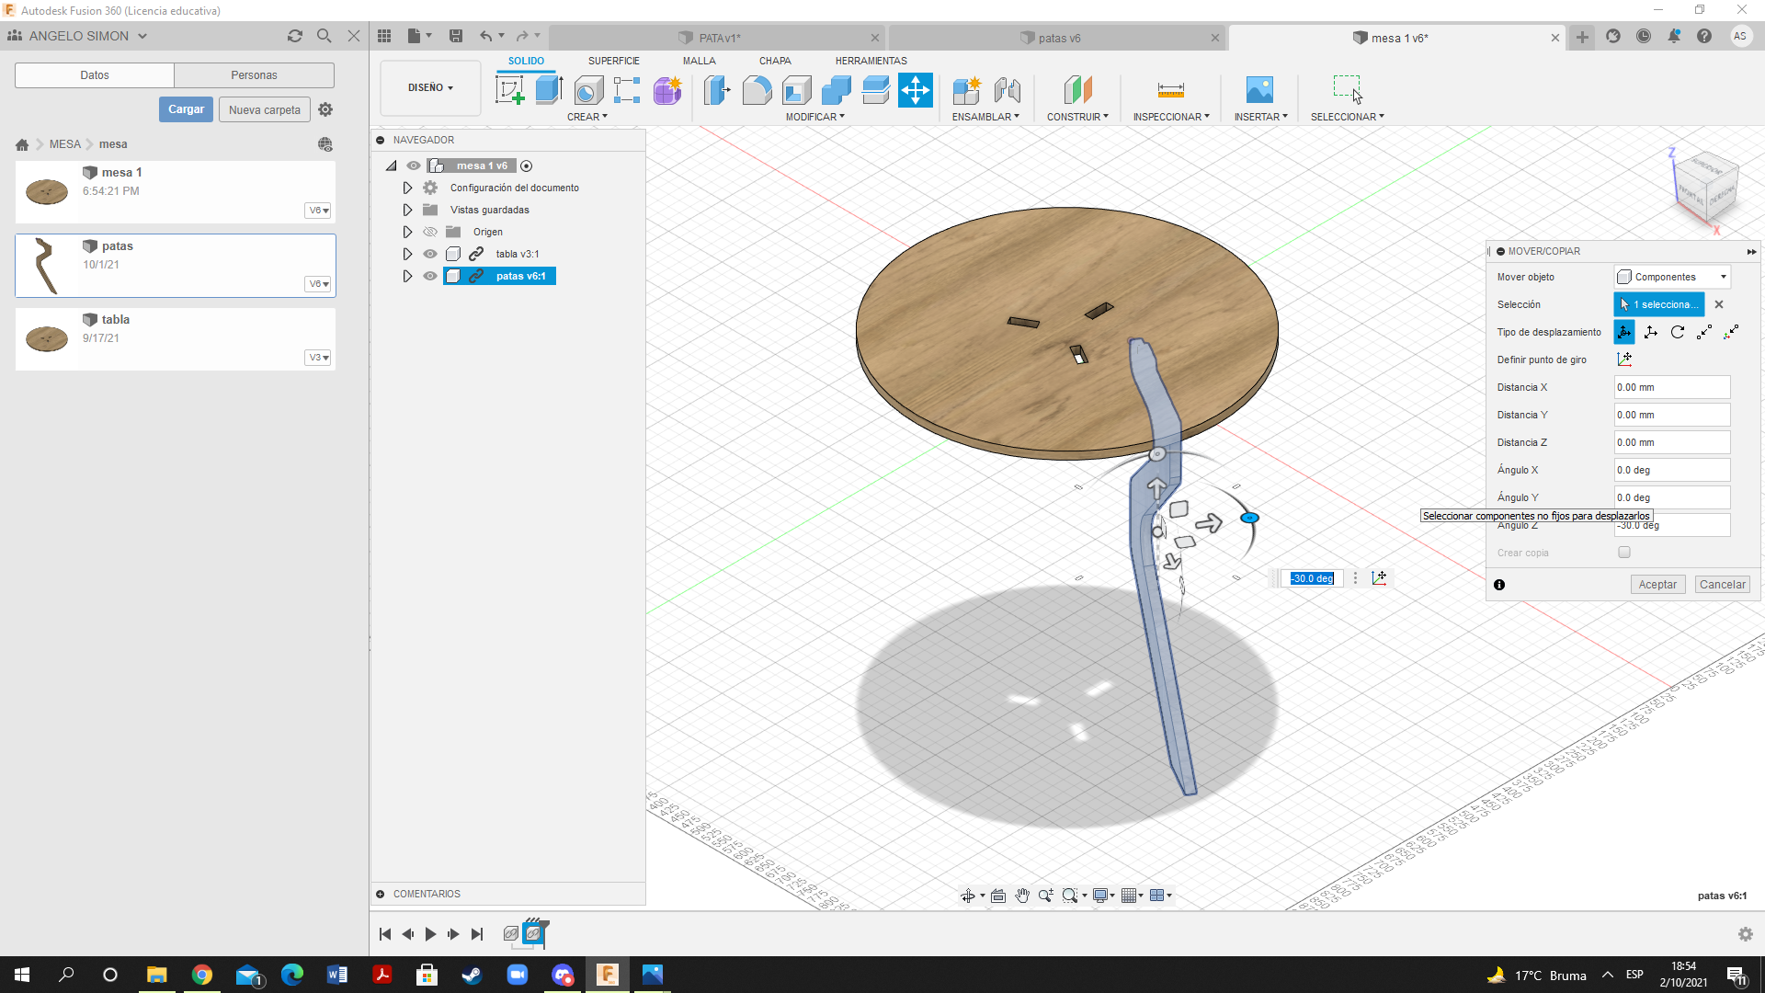Expand Configuración del documento node

click(407, 188)
